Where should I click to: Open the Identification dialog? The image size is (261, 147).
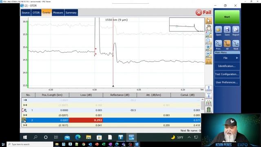tap(227, 66)
